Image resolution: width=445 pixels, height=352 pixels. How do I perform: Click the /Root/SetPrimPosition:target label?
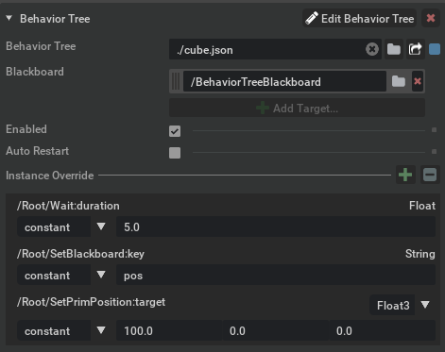point(92,302)
